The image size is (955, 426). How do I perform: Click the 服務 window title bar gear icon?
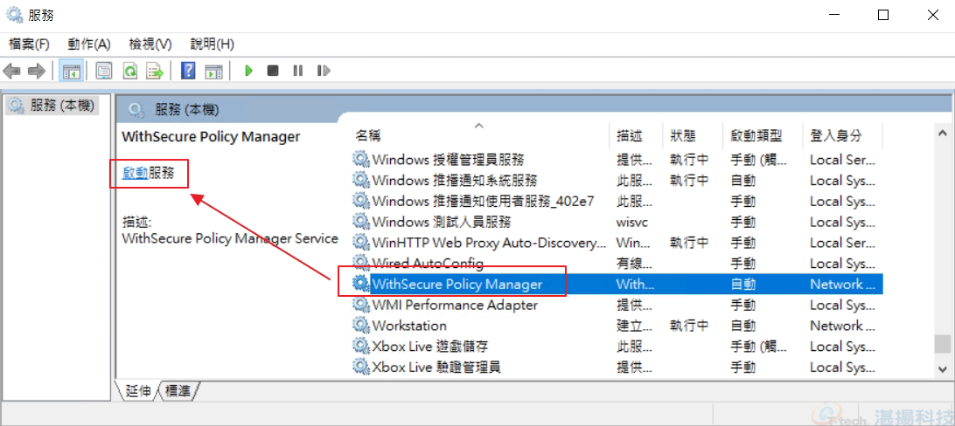(x=14, y=15)
